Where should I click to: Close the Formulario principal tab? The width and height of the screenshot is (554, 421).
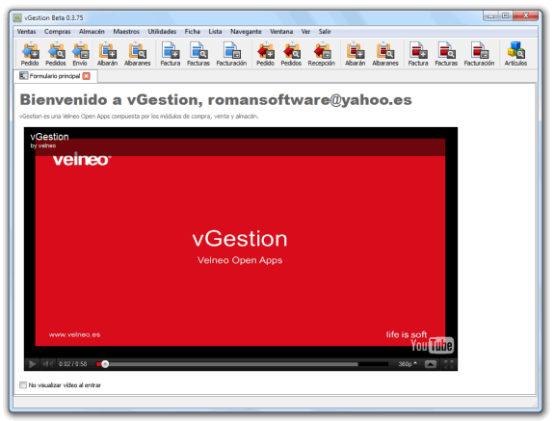(x=86, y=76)
